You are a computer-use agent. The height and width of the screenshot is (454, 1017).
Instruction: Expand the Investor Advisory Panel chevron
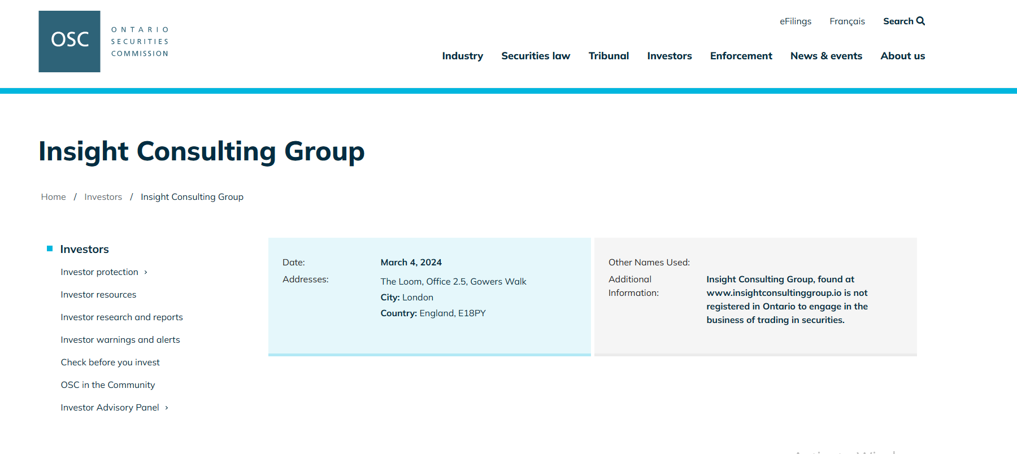167,408
